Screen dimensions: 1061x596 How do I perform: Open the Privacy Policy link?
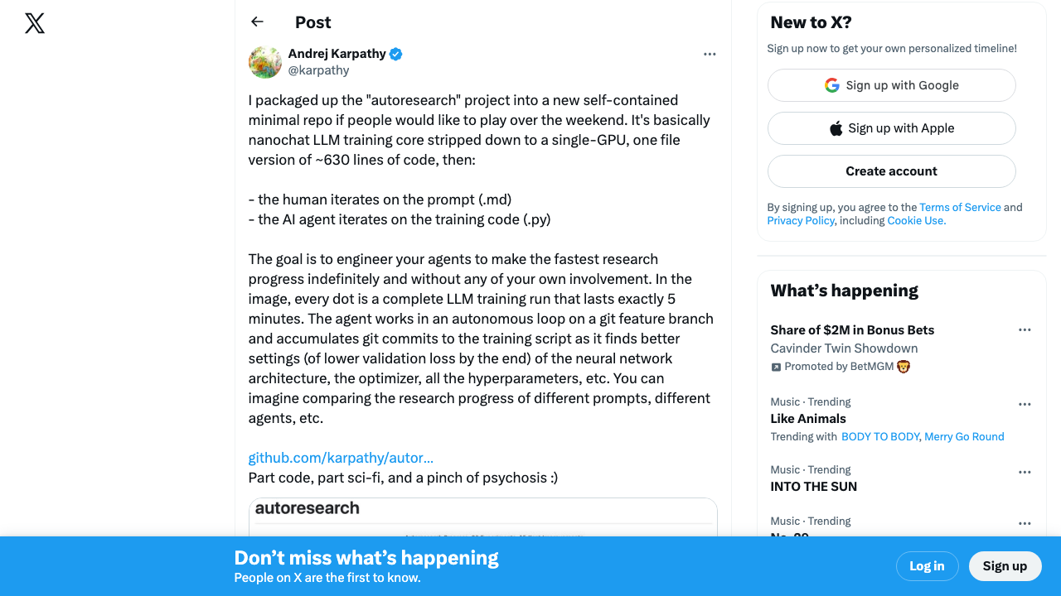tap(801, 220)
